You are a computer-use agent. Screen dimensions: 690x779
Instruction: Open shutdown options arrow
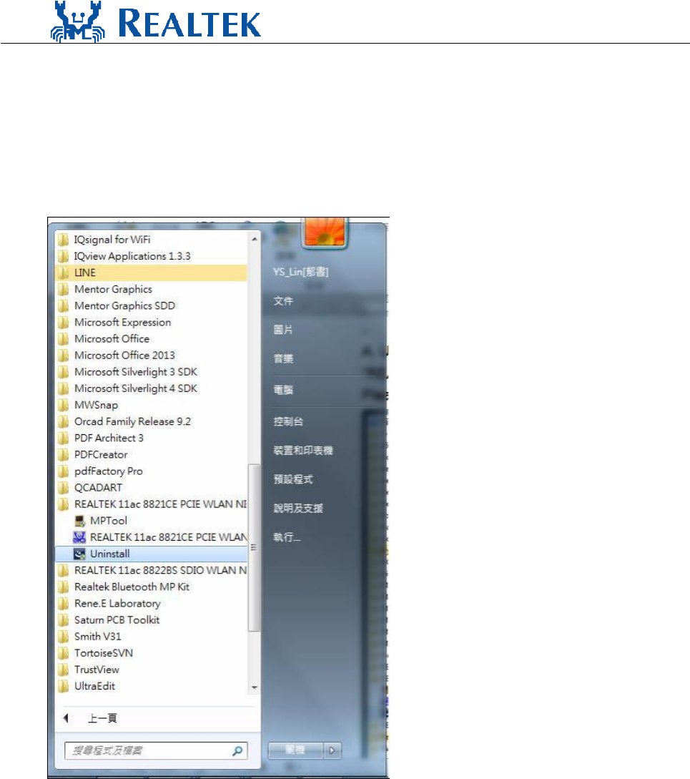pos(332,750)
